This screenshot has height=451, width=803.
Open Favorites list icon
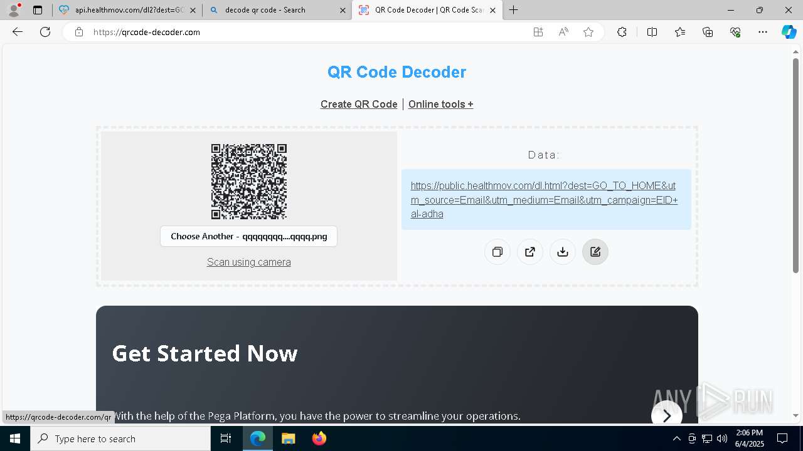(680, 32)
